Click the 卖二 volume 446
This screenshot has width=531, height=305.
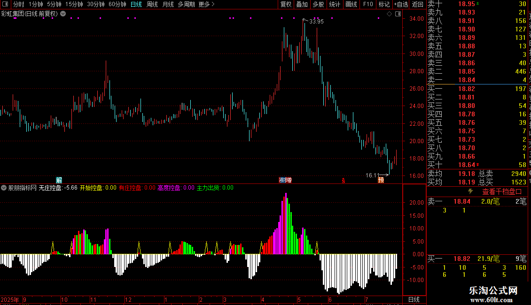tap(521, 71)
